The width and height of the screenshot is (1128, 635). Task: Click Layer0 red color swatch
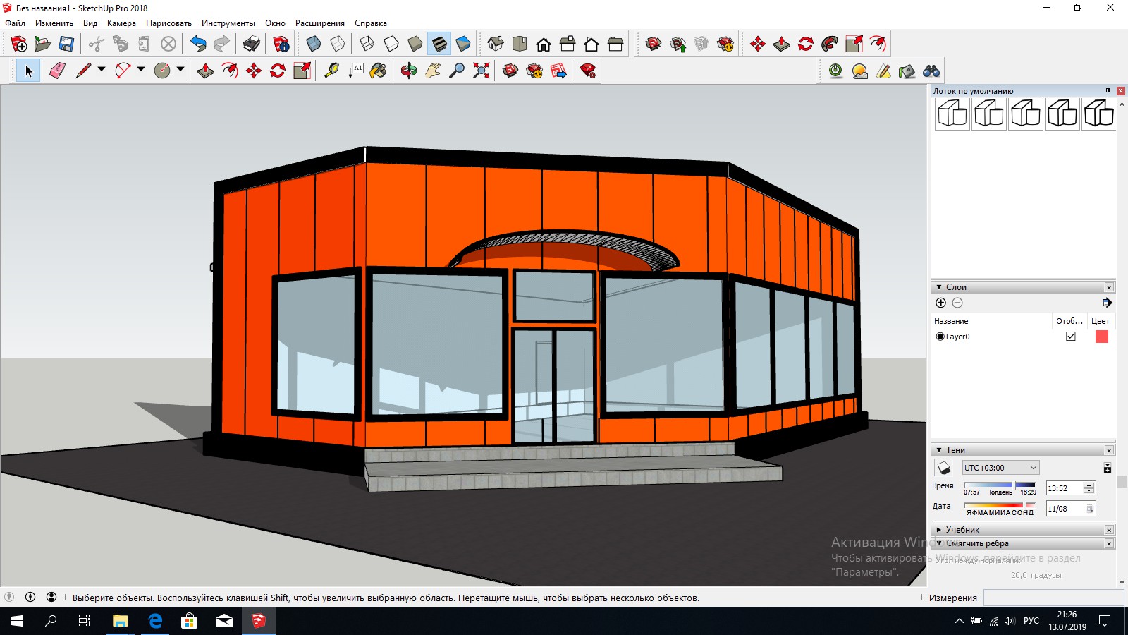coord(1102,337)
